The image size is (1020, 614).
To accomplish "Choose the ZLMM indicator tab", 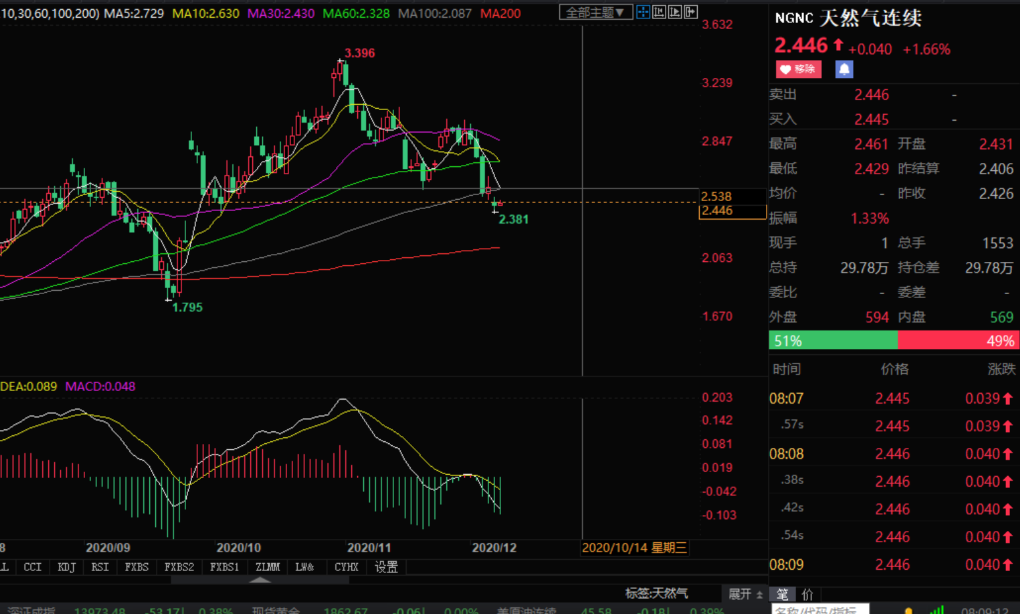I will (x=267, y=567).
